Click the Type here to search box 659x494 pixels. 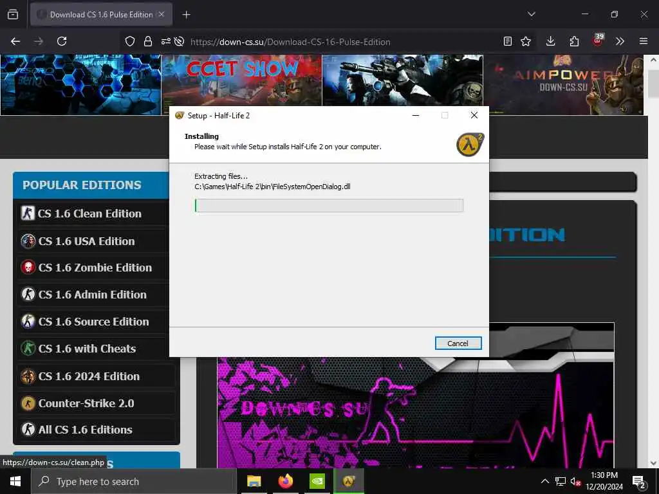coord(134,481)
